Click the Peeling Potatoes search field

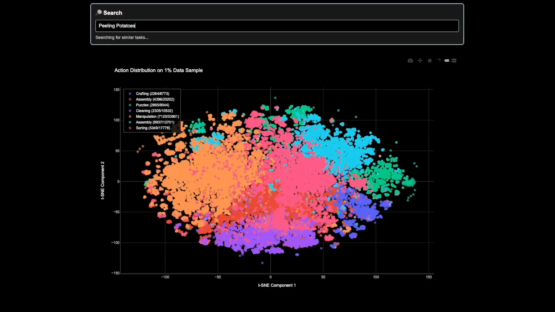277,26
